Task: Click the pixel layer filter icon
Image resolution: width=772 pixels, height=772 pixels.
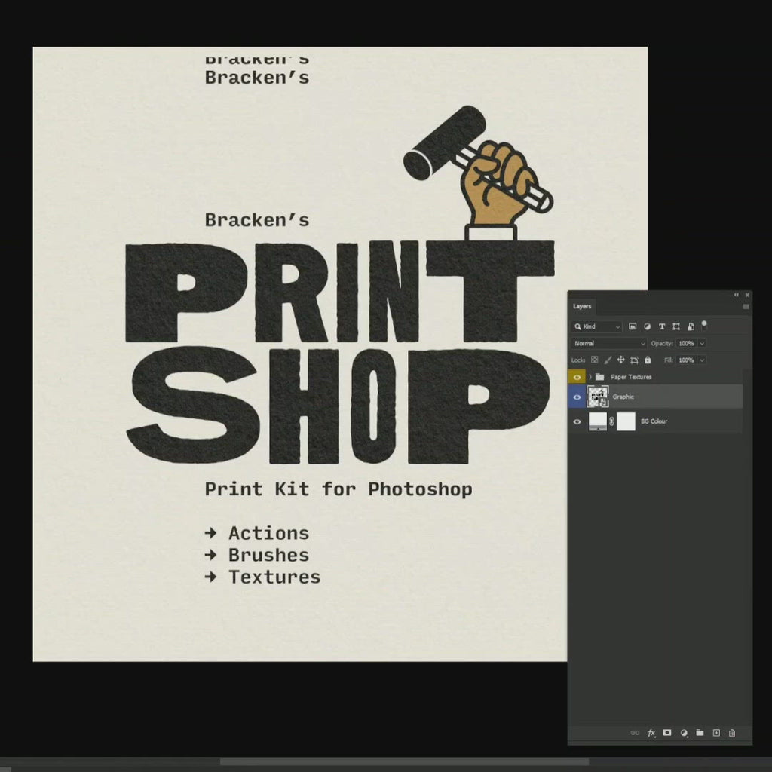Action: [x=633, y=326]
